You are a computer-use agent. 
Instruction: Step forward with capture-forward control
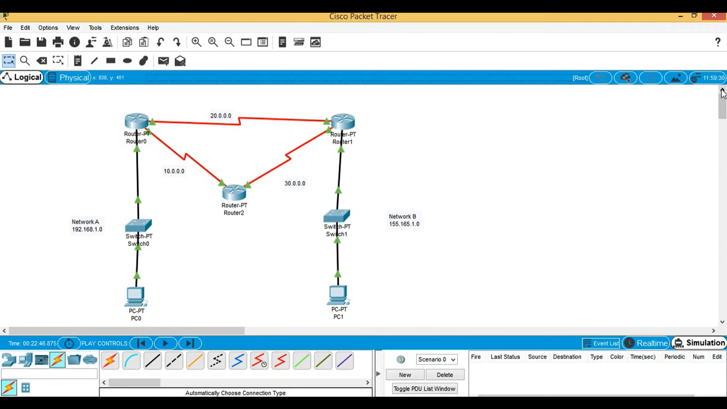(190, 343)
